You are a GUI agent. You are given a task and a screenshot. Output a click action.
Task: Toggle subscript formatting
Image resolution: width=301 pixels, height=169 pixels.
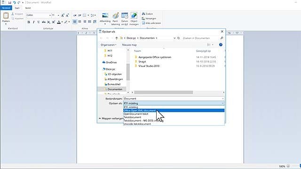pos(48,22)
